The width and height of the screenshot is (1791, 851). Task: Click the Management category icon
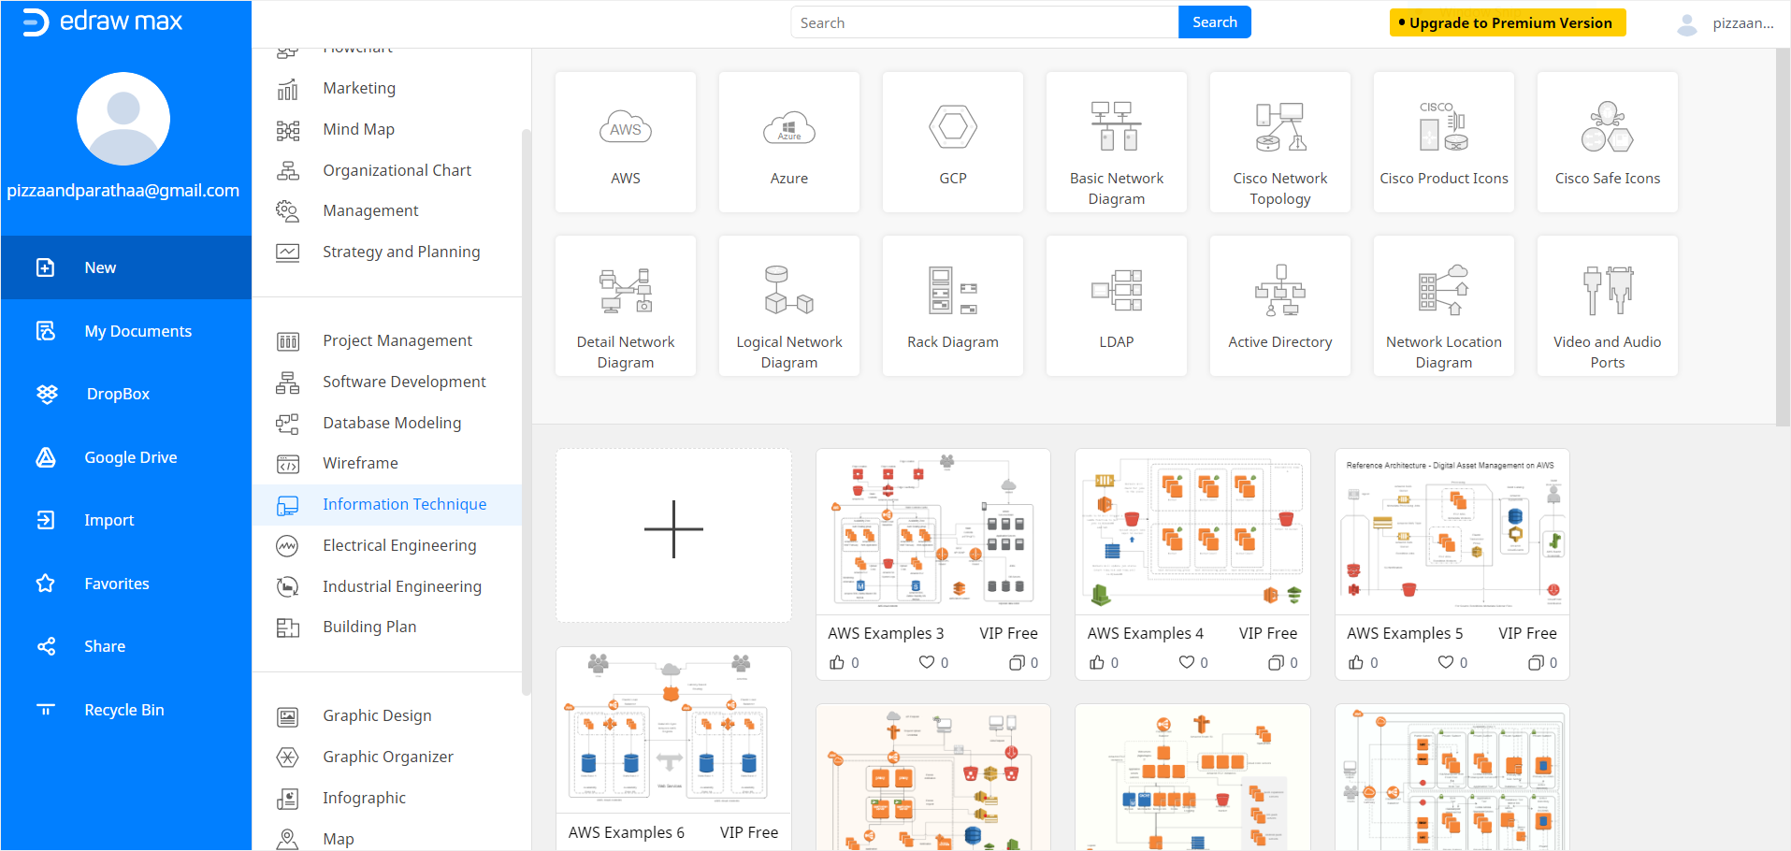click(287, 211)
